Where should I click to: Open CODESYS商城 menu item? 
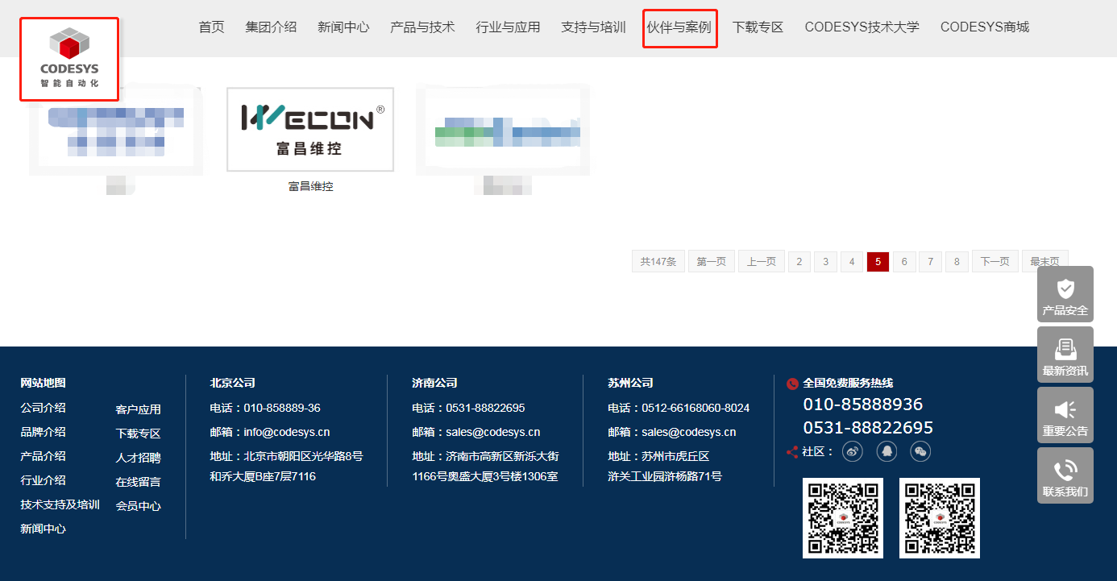pos(985,27)
